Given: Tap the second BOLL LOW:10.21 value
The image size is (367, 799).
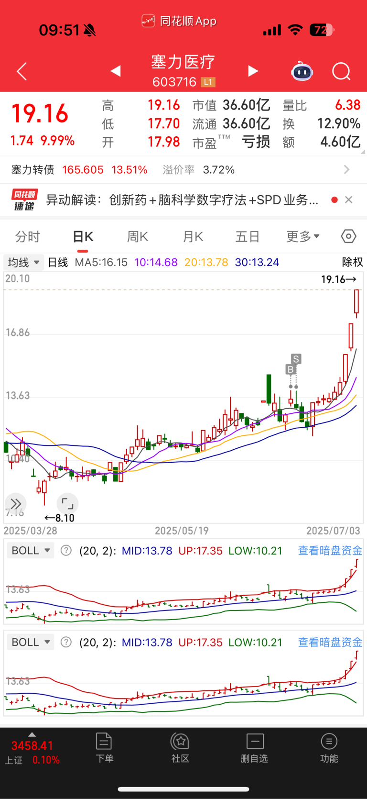Looking at the screenshot, I should click(x=256, y=642).
